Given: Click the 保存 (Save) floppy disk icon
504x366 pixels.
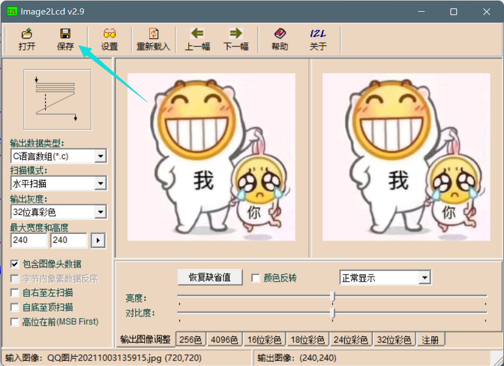Looking at the screenshot, I should (x=65, y=33).
